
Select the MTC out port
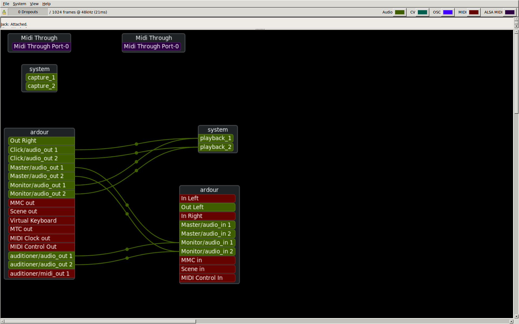coord(41,229)
